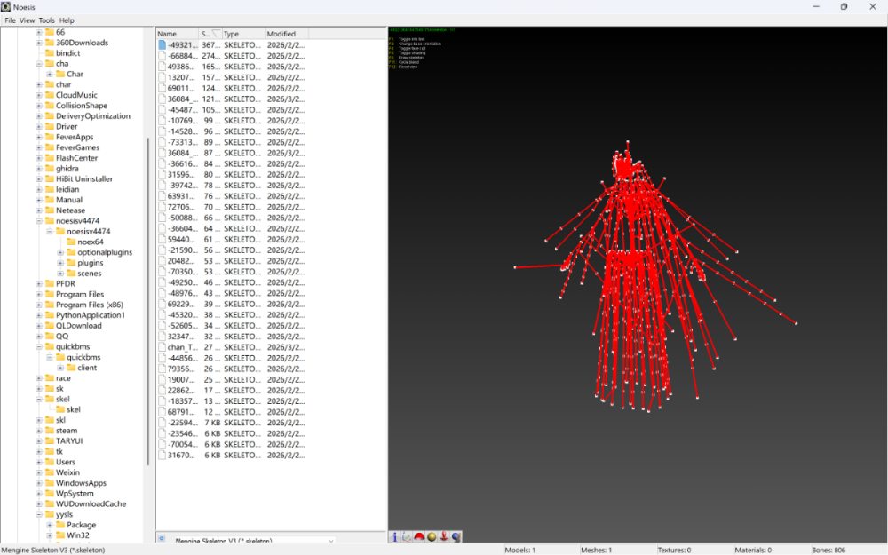Click the Weixin folder icon
Image resolution: width=888 pixels, height=555 pixels.
point(49,472)
